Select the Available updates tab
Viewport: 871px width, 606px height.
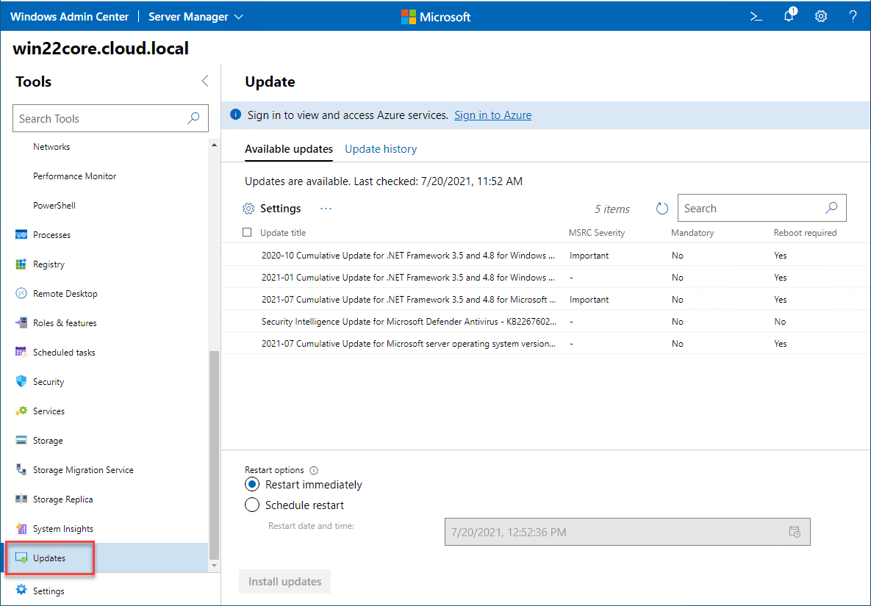[288, 148]
